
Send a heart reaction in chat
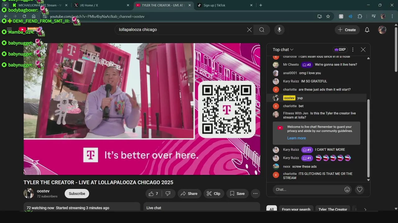(x=360, y=190)
